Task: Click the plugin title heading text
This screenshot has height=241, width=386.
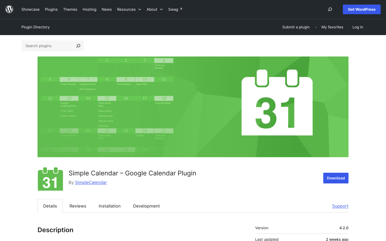Action: 132,173
